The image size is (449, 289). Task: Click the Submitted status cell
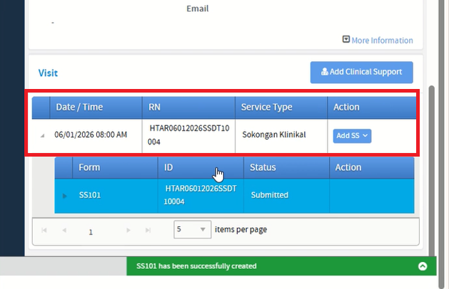coord(270,195)
